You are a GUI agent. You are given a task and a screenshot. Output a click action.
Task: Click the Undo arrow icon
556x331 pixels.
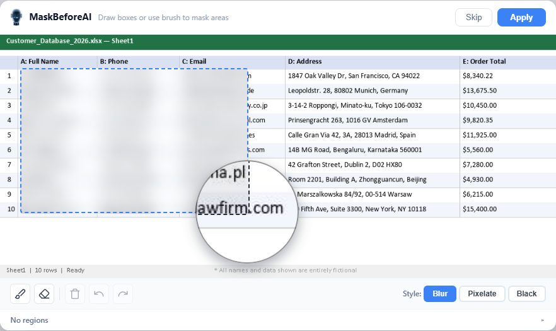[x=99, y=294]
